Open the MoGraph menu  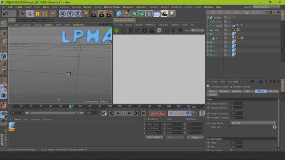click(x=128, y=7)
